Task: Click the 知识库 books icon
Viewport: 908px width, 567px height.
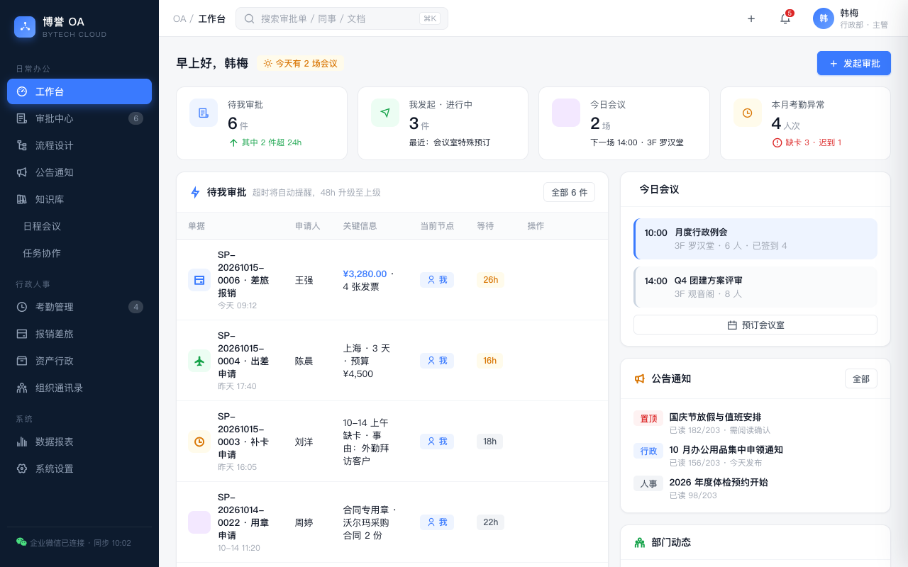Action: tap(22, 199)
